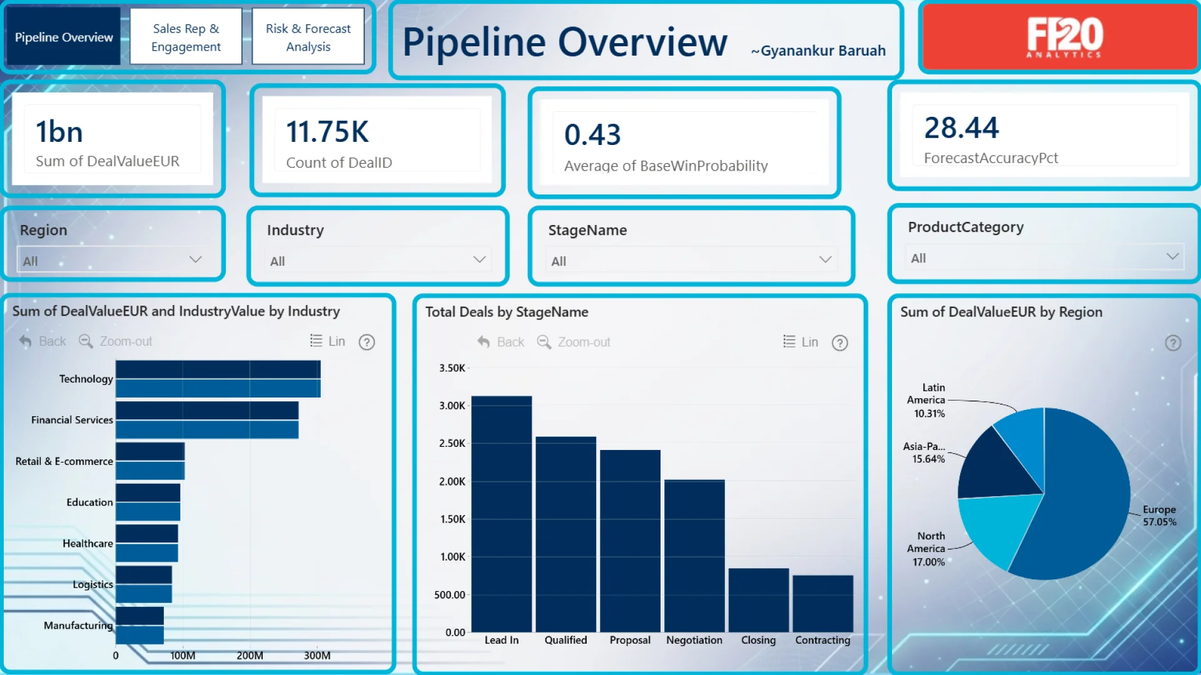This screenshot has width=1201, height=675.
Task: Open help icon on StageName chart
Action: (839, 342)
